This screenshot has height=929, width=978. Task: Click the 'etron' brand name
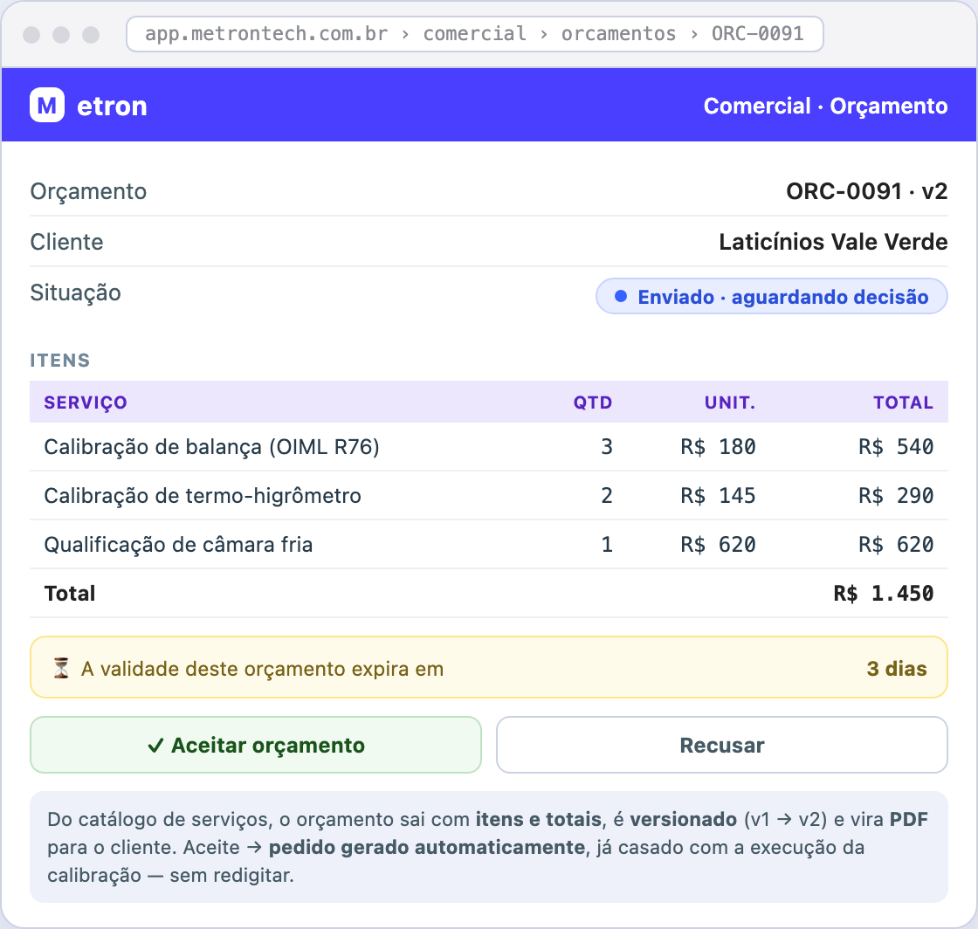pyautogui.click(x=113, y=106)
